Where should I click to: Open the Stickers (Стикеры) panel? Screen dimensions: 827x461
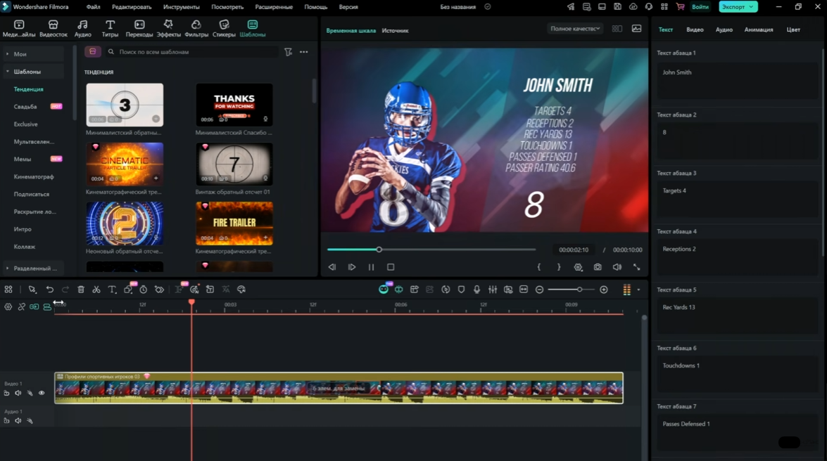pyautogui.click(x=224, y=28)
